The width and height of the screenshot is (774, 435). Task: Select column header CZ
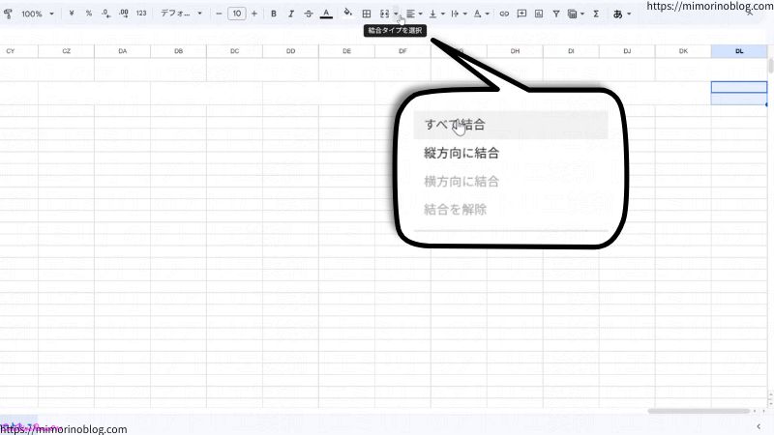[66, 51]
